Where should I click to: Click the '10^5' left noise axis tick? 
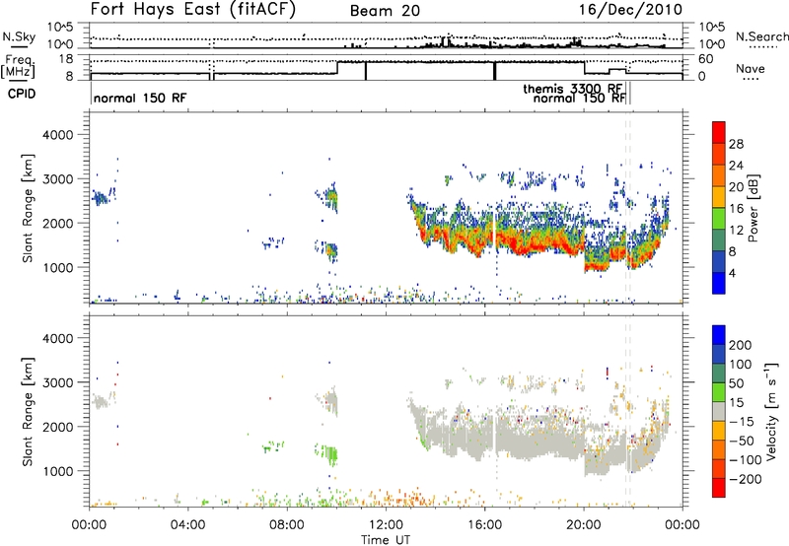60,27
